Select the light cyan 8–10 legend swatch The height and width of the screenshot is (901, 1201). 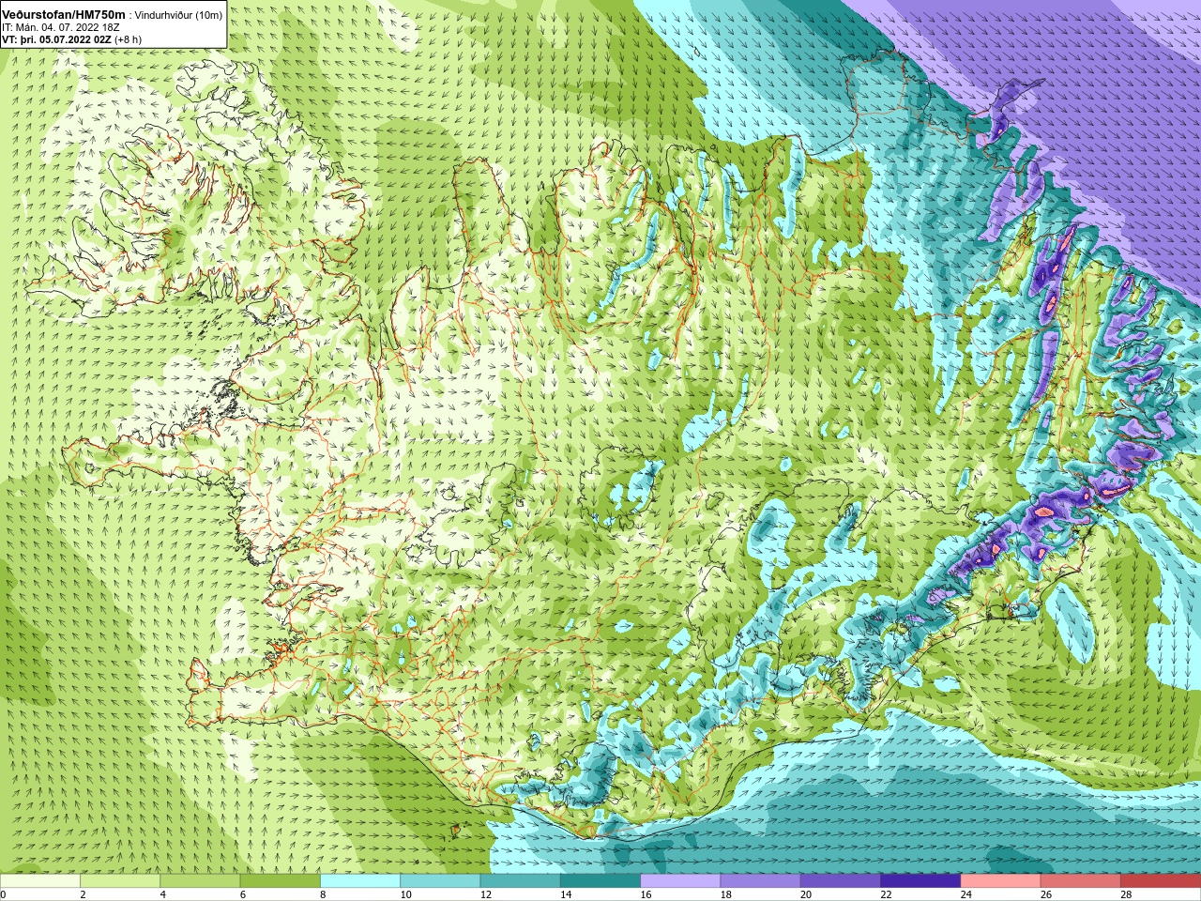click(360, 881)
